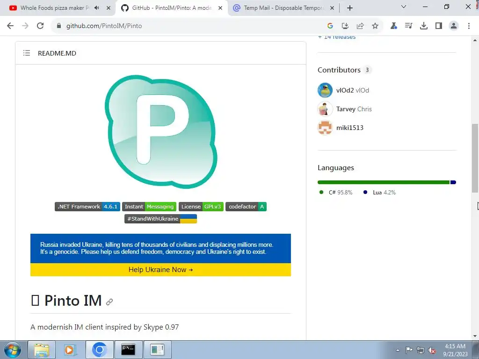479x359 pixels.
Task: Click the Help Ukraine Now link
Action: (161, 270)
